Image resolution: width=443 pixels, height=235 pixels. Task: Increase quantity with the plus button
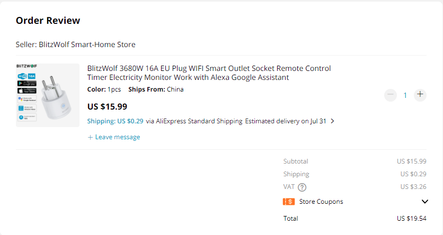point(420,95)
